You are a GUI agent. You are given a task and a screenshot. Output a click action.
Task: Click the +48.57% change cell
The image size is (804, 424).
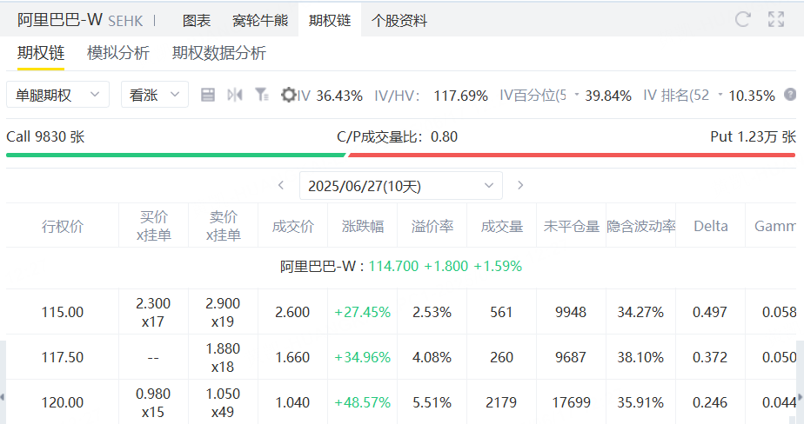point(363,402)
